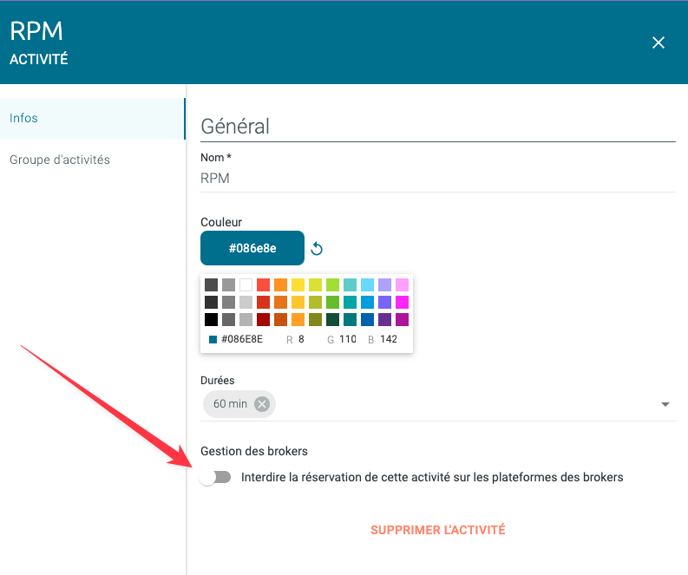Edit the Nom field containing RPM

(438, 178)
